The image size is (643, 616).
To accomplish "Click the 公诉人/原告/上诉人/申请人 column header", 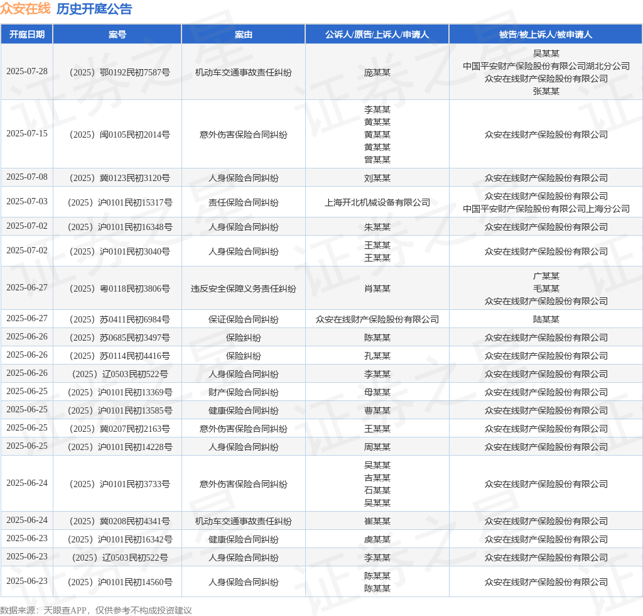I will pyautogui.click(x=377, y=35).
